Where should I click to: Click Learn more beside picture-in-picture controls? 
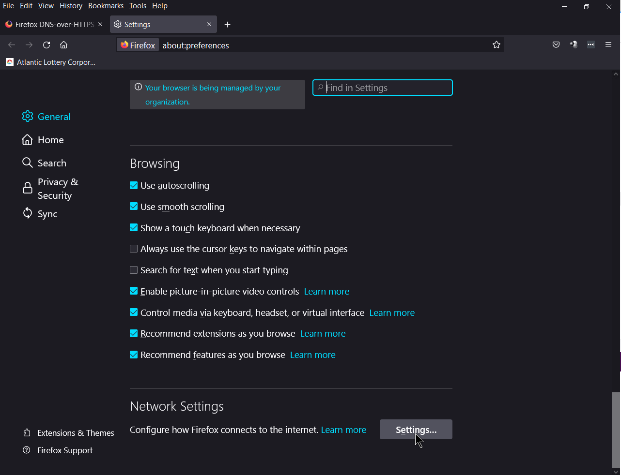coord(326,292)
